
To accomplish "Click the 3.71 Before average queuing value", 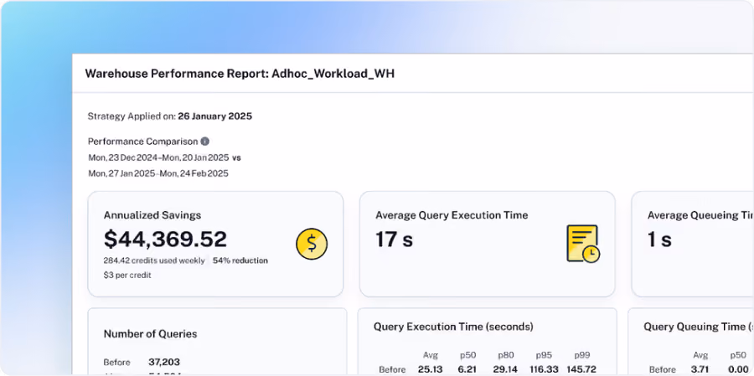I will tap(700, 369).
